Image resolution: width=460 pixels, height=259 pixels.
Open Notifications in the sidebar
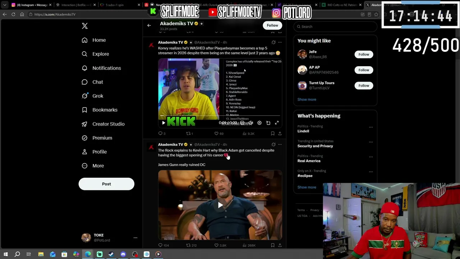(x=101, y=68)
